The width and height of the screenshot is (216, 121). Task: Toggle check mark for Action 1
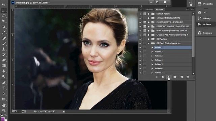(140, 47)
